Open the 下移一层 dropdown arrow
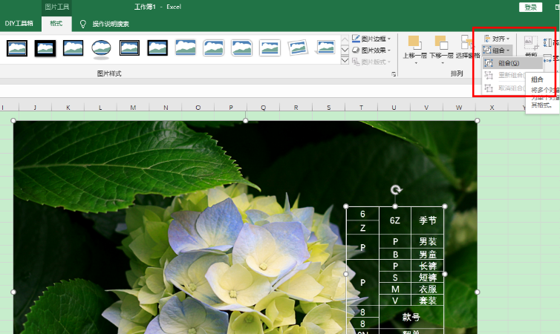The height and width of the screenshot is (334, 560). click(442, 63)
